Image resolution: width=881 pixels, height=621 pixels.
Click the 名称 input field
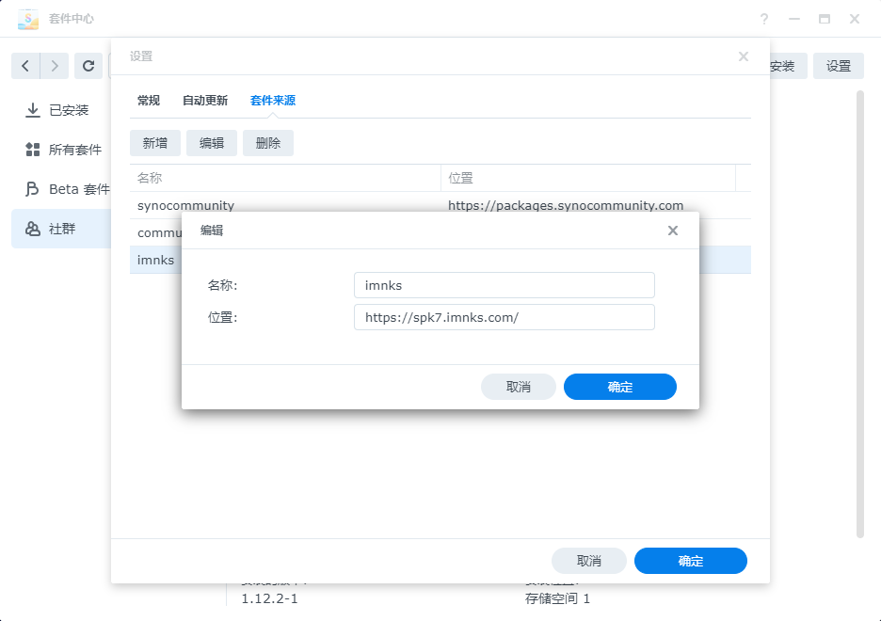[x=504, y=285]
